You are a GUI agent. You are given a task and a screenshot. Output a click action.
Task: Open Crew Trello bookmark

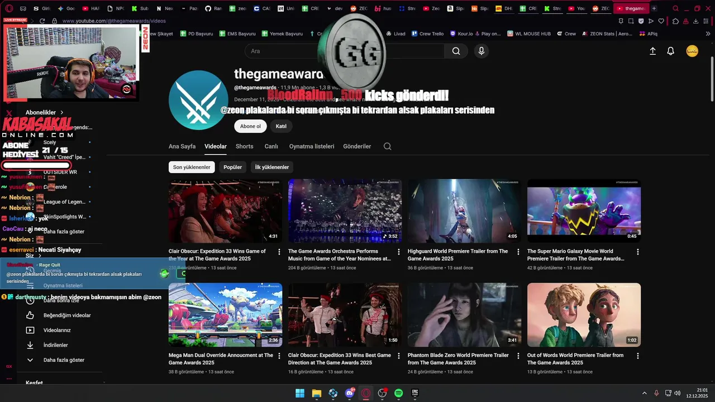pos(427,33)
